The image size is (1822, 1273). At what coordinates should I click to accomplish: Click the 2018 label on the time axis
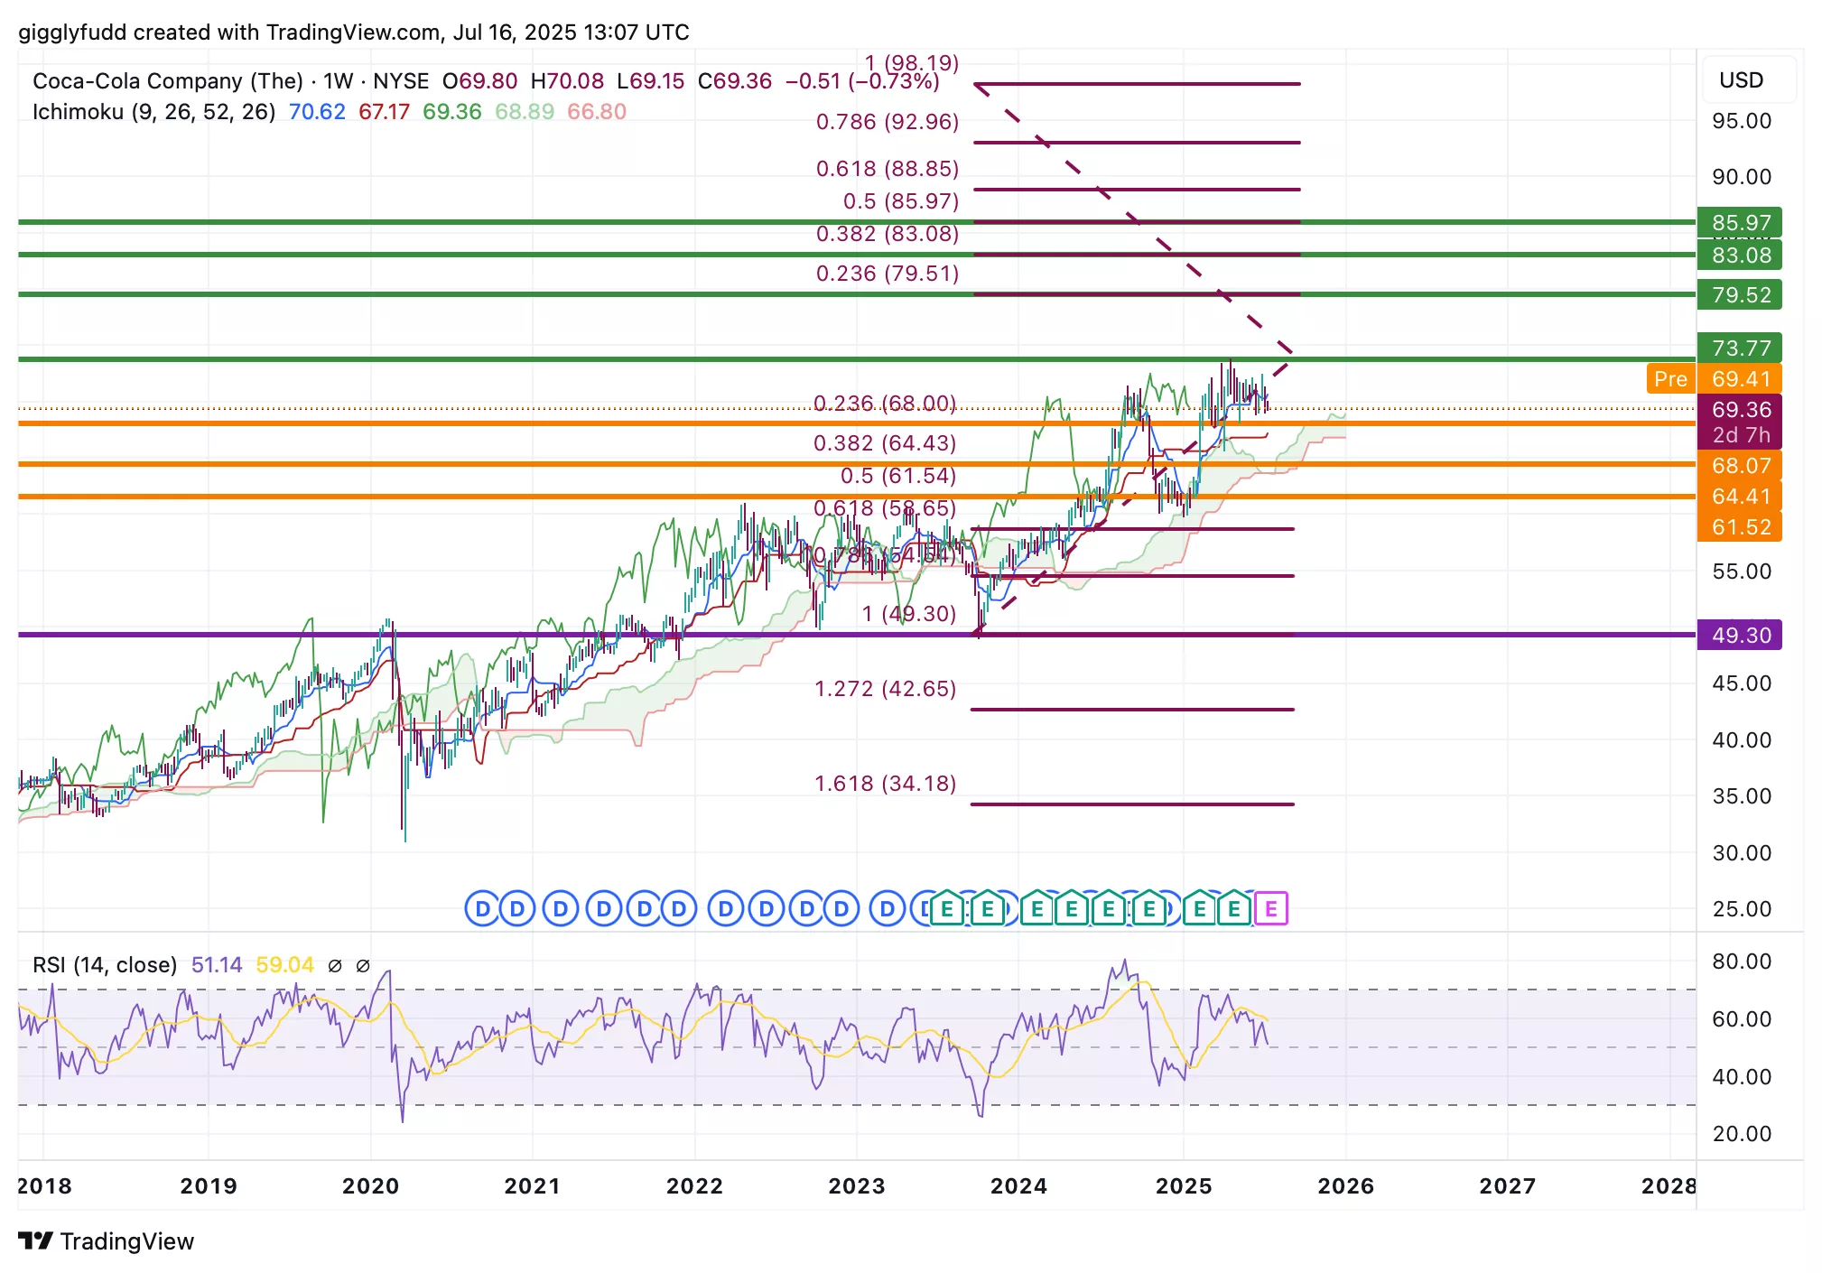(44, 1186)
